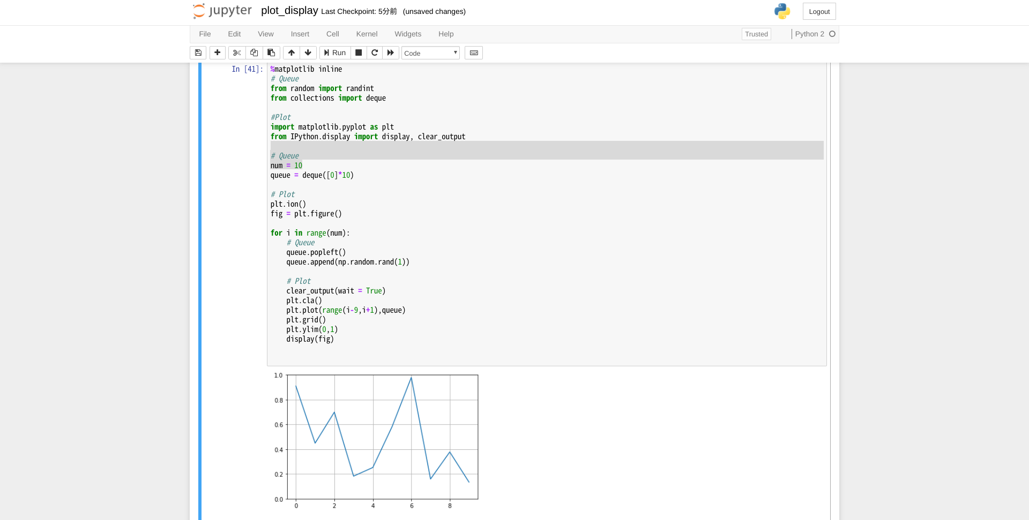Click the Jupyter logo
Image resolution: width=1029 pixels, height=520 pixels.
pos(222,11)
